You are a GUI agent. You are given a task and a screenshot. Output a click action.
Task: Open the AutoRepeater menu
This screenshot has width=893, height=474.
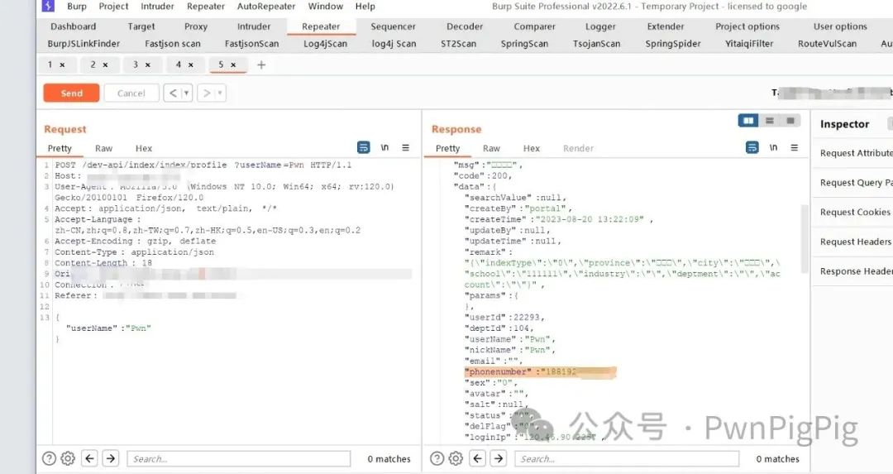[x=266, y=7]
